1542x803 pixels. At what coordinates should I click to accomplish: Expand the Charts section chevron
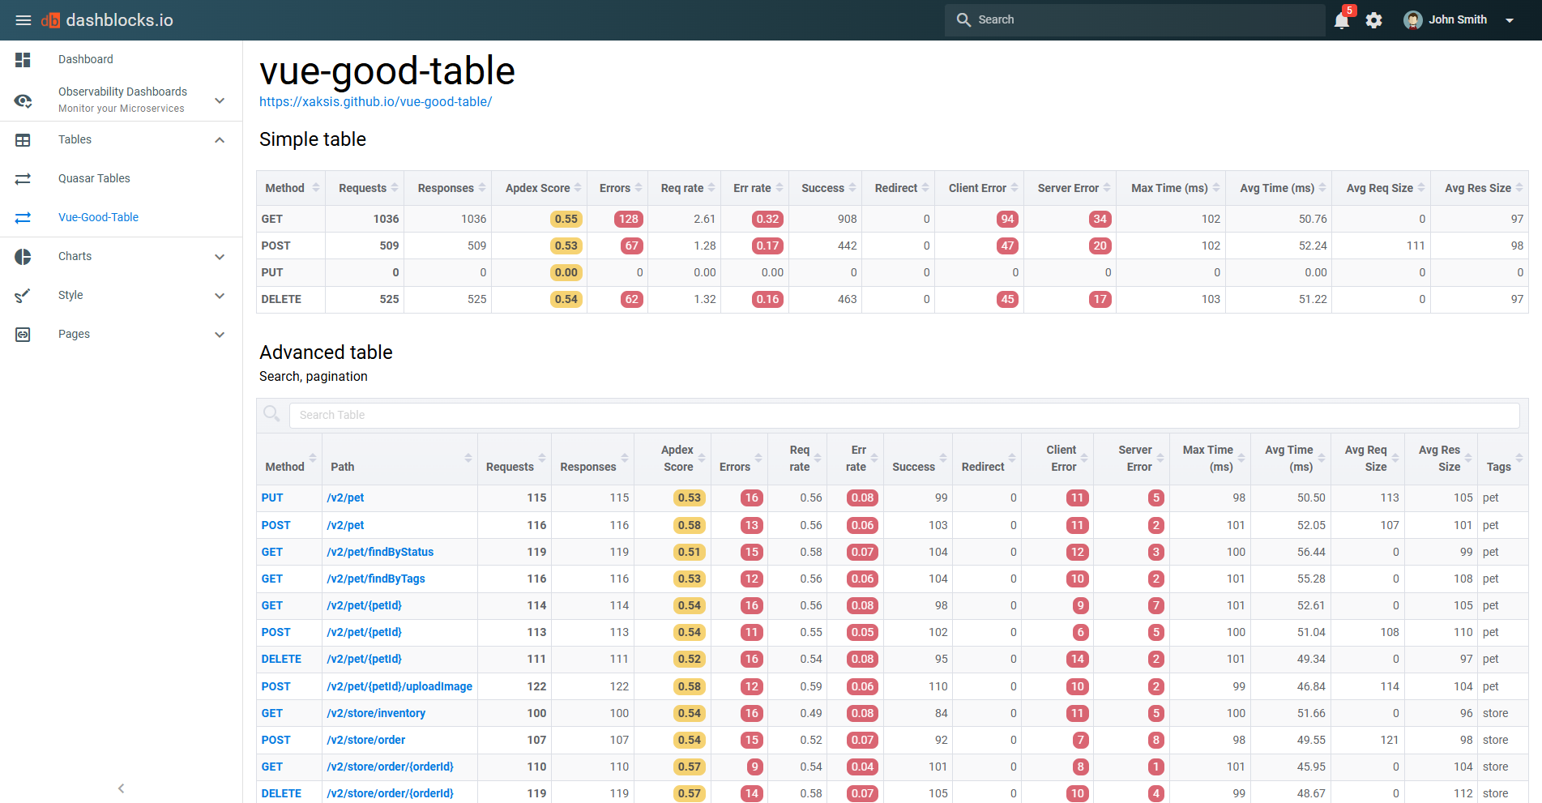[x=220, y=257]
